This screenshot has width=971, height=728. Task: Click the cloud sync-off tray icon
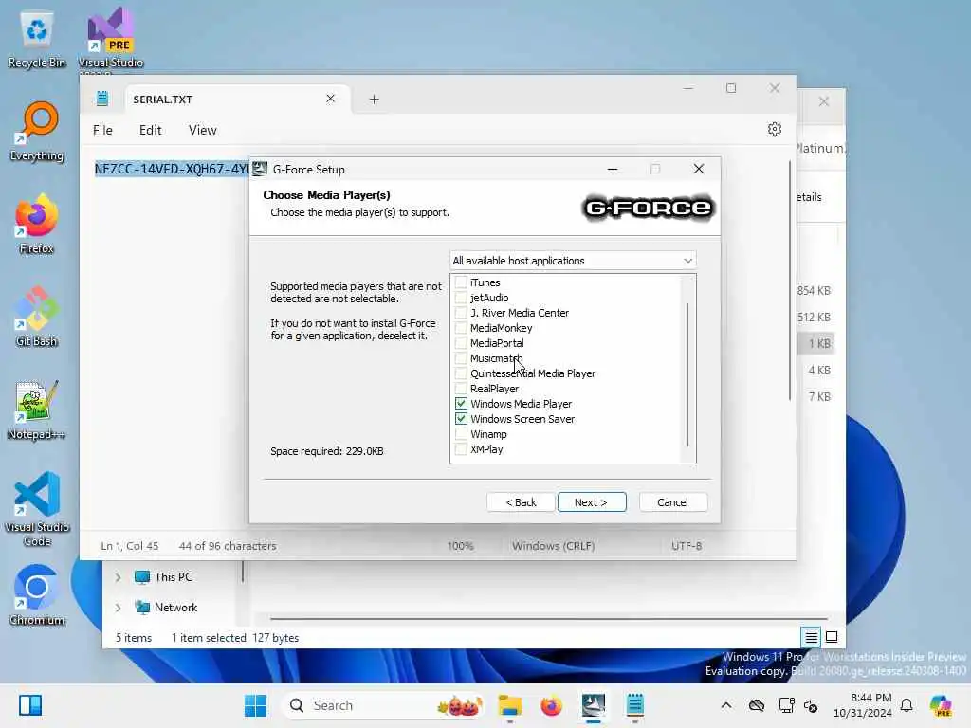pos(756,705)
